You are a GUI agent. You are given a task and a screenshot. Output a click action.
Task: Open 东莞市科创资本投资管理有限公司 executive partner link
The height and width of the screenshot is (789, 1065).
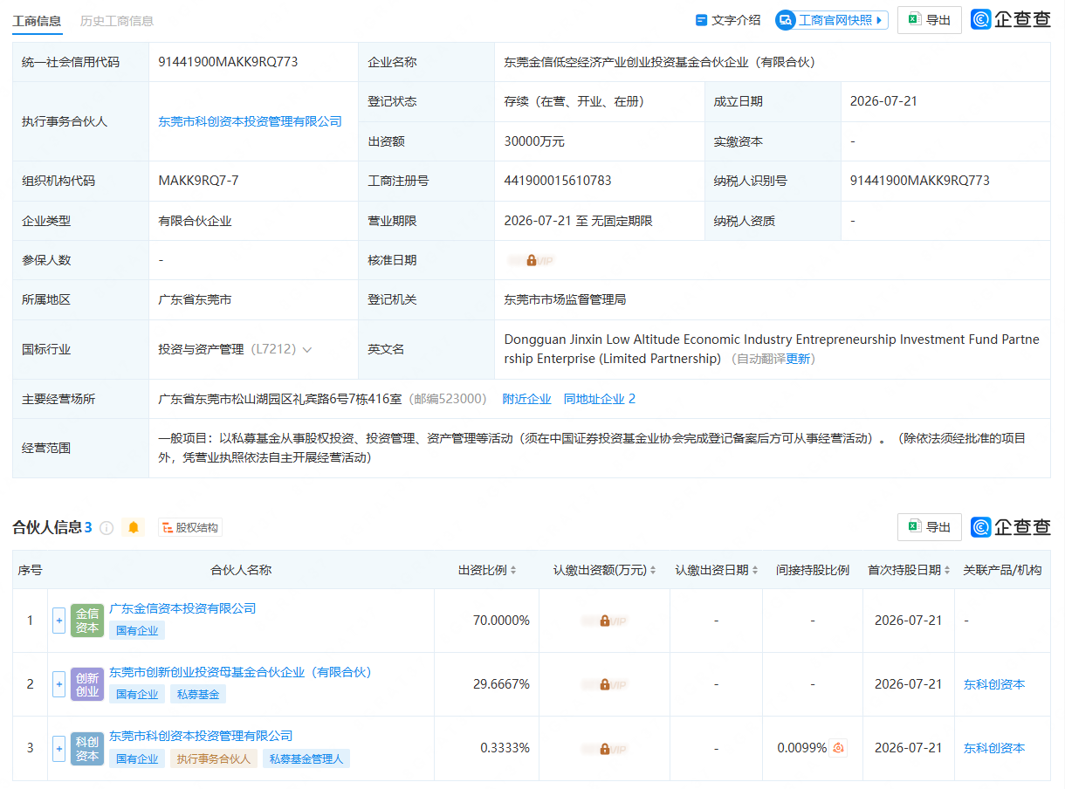pos(250,121)
